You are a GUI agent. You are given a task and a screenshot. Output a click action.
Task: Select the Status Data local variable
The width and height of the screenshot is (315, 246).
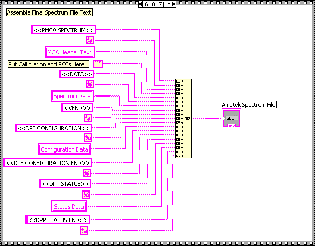(x=70, y=207)
